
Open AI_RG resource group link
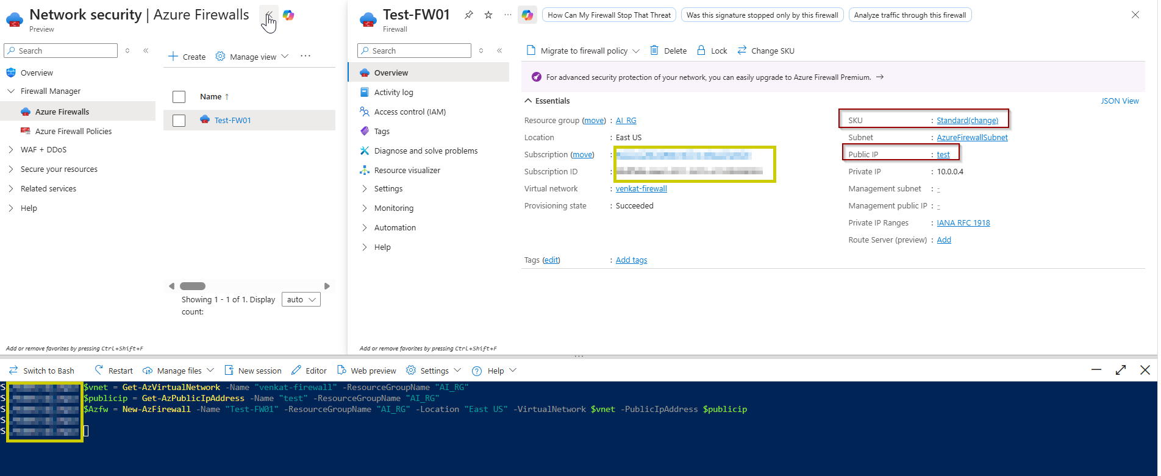pyautogui.click(x=626, y=121)
